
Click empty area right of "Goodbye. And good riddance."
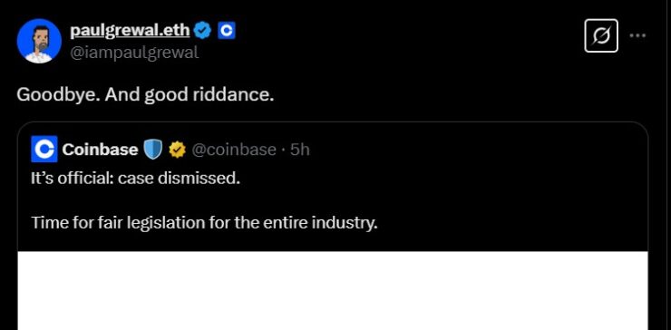coord(462,95)
